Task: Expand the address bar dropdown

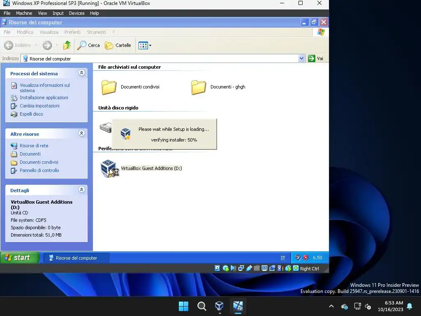Action: pos(301,58)
